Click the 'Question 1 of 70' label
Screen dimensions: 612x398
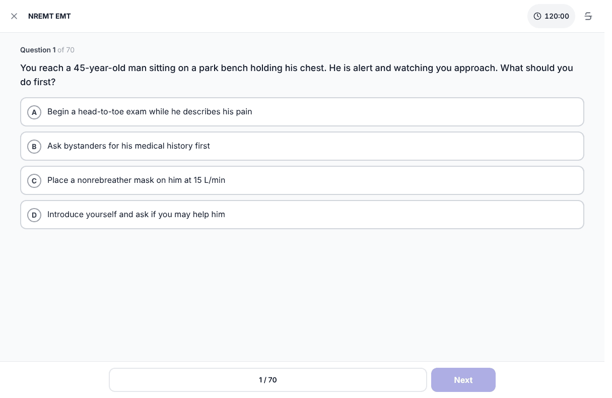tap(47, 50)
